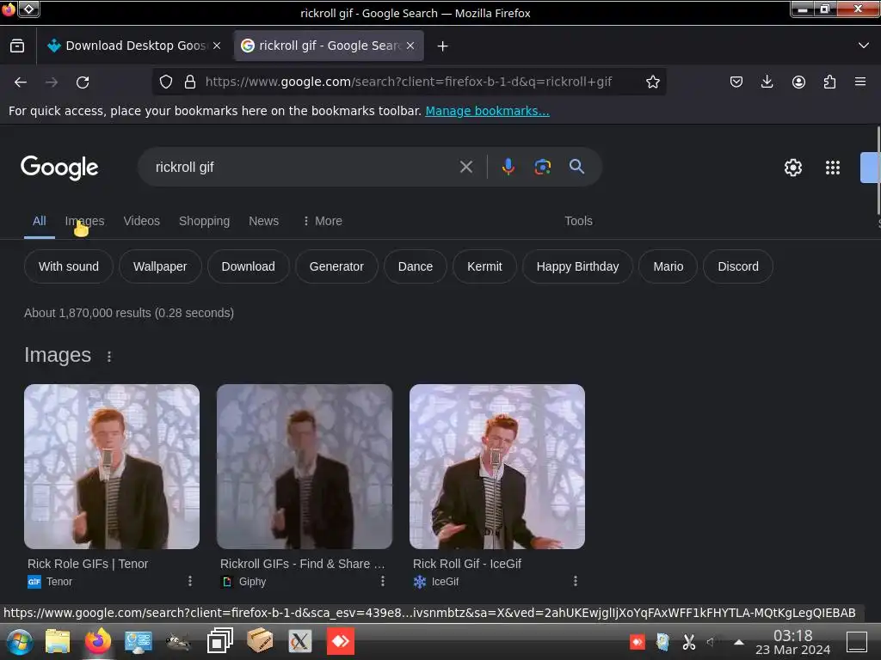
Task: Open the Manage bookmarks link
Action: coord(487,111)
